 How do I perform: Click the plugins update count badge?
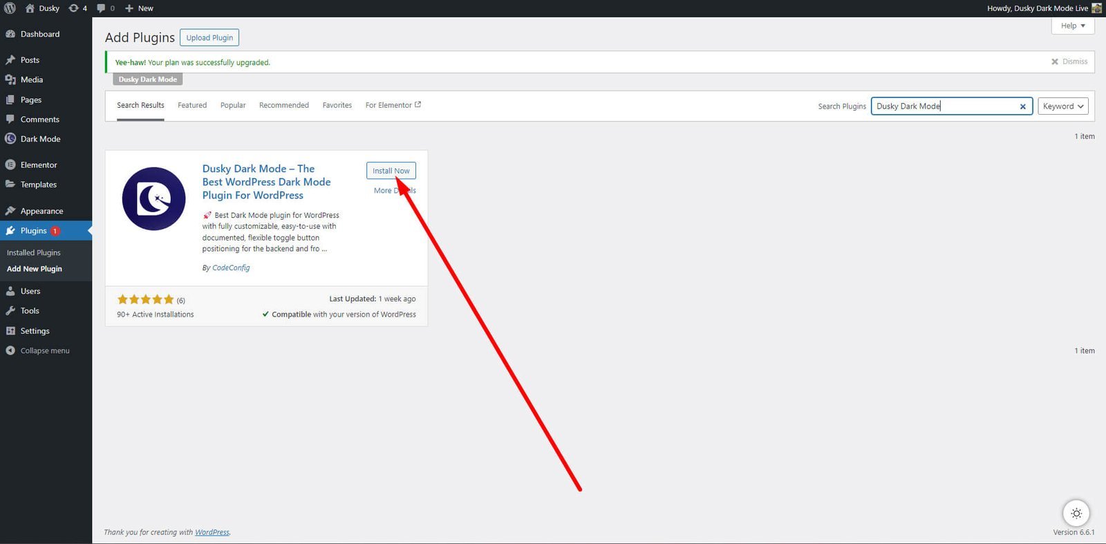point(55,231)
